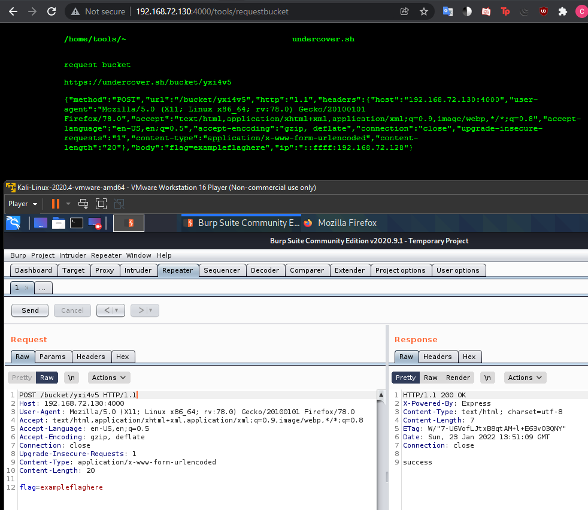Toggle response Pretty view
The height and width of the screenshot is (510, 588).
[405, 378]
